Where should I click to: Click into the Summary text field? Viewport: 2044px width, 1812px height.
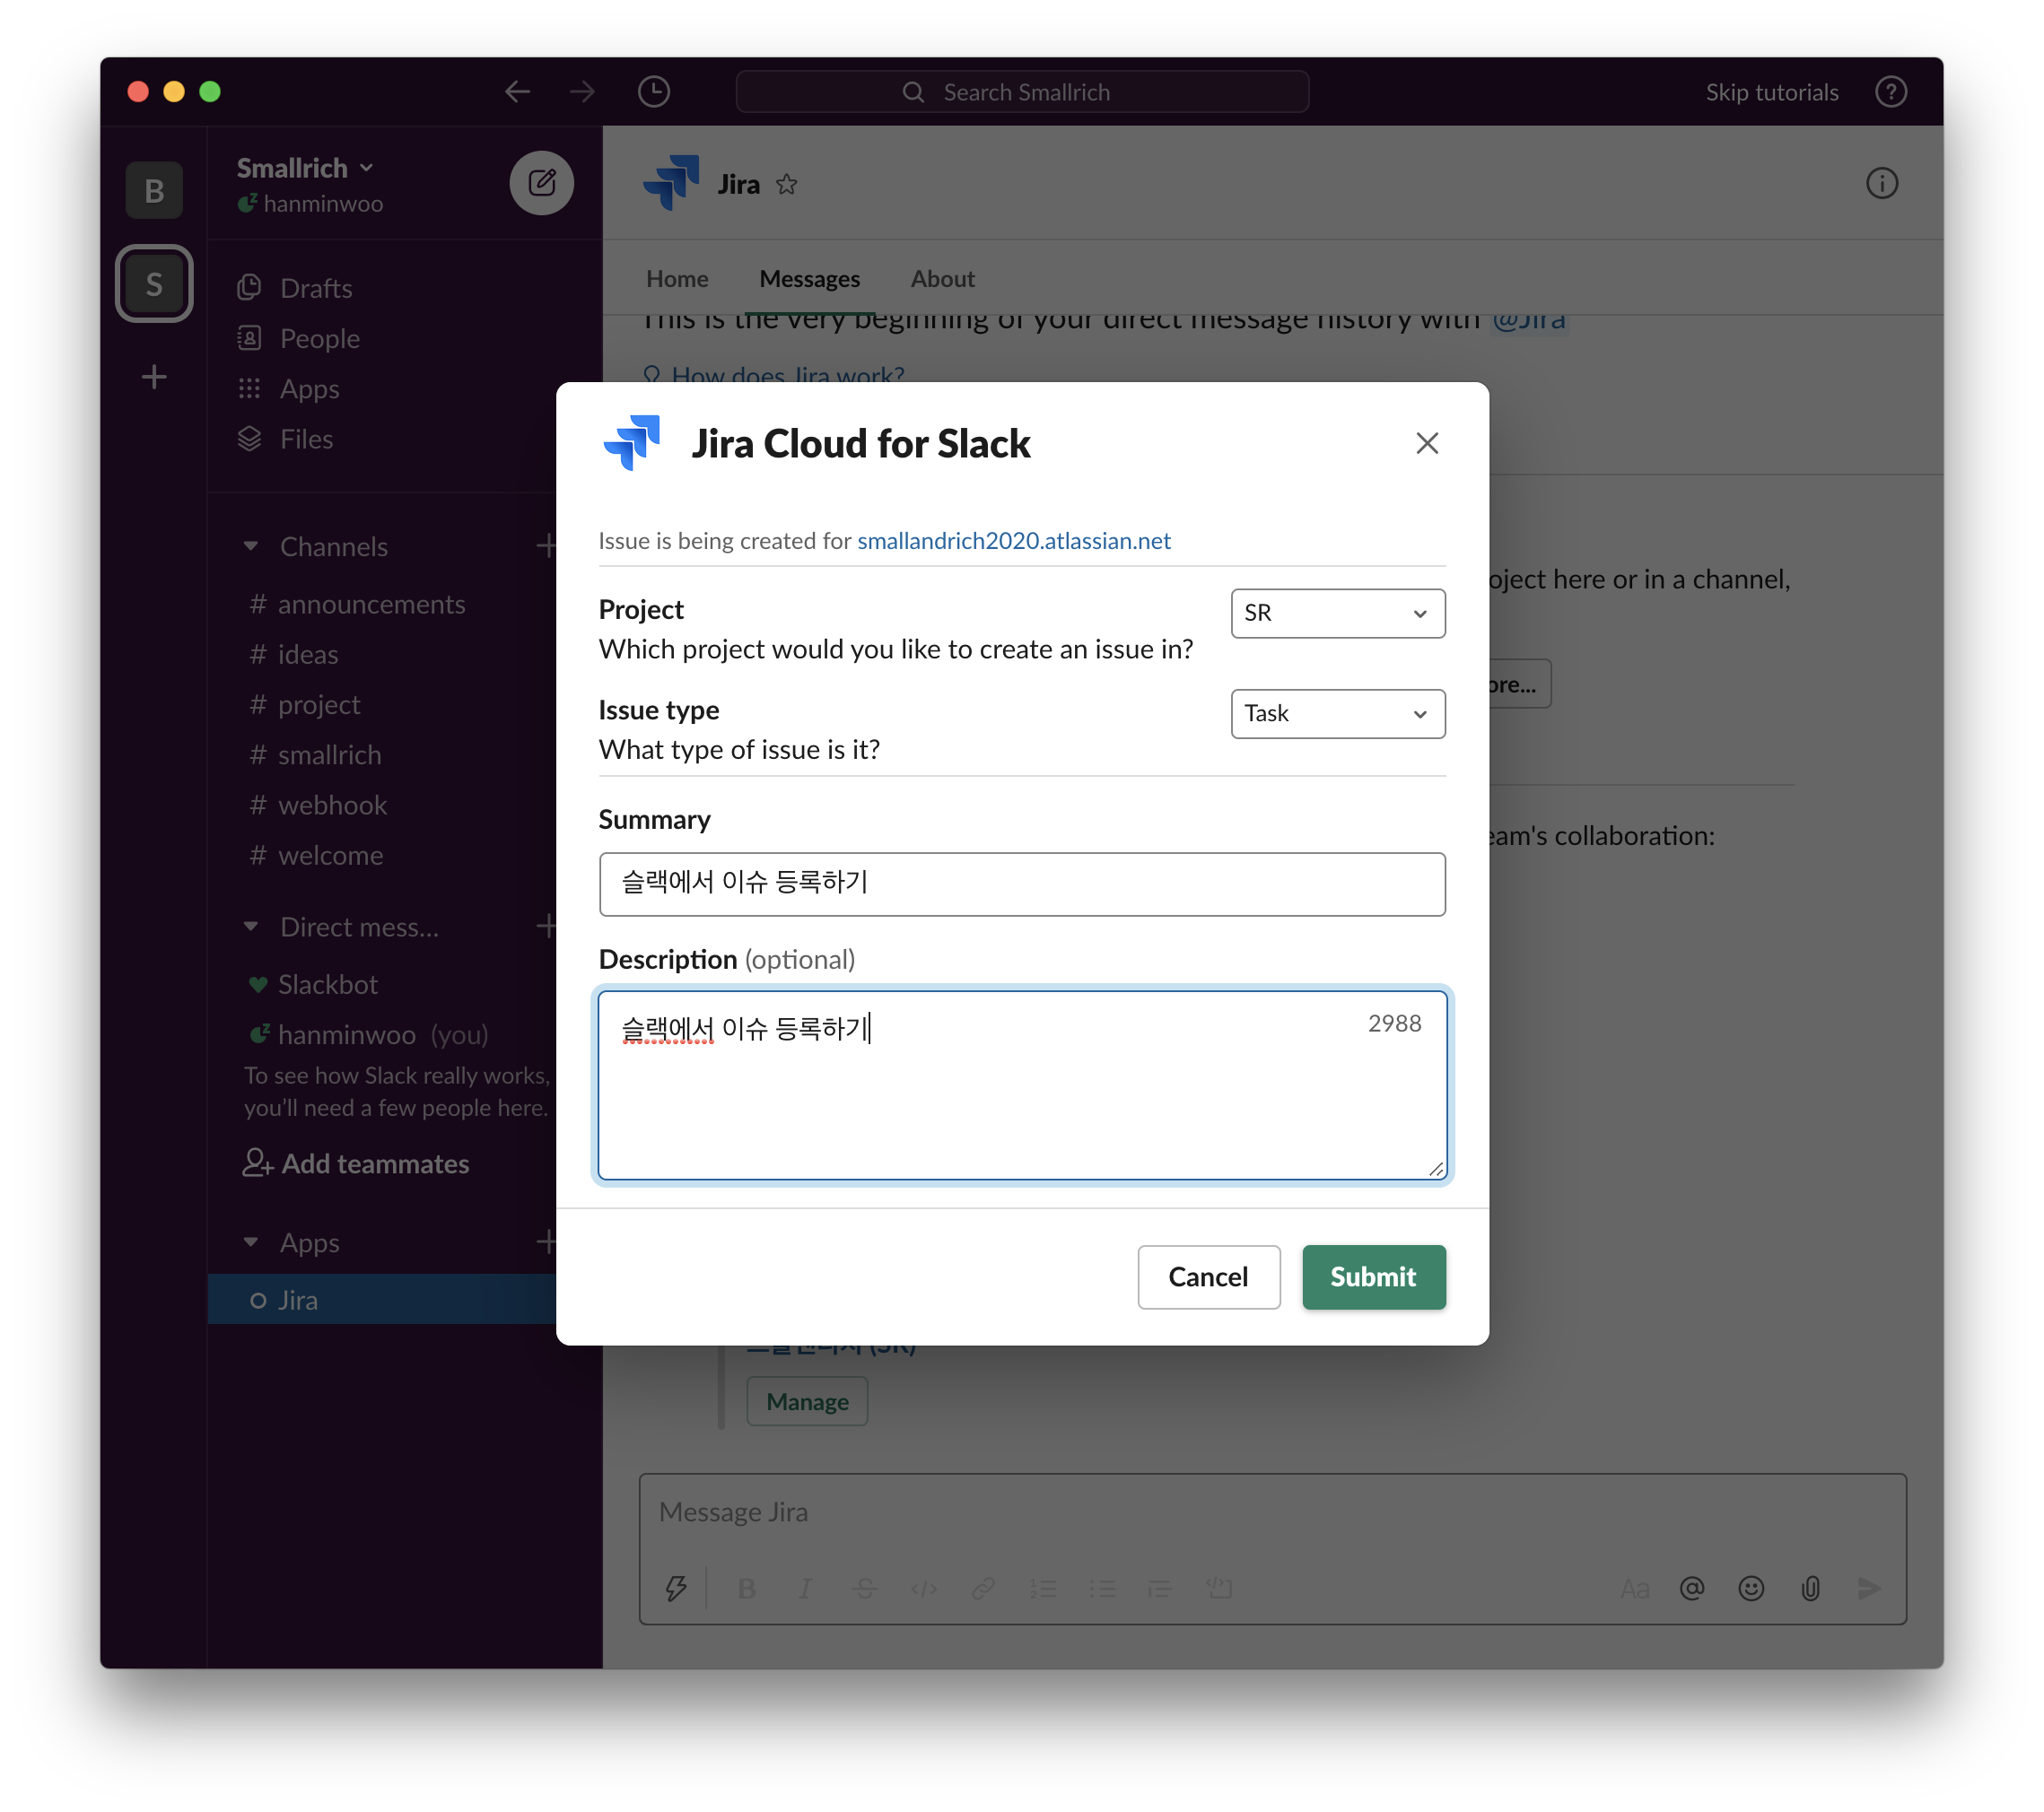coord(1021,884)
